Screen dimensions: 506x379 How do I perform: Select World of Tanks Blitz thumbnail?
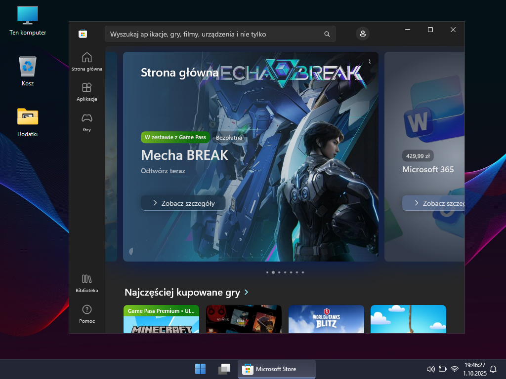(x=326, y=320)
